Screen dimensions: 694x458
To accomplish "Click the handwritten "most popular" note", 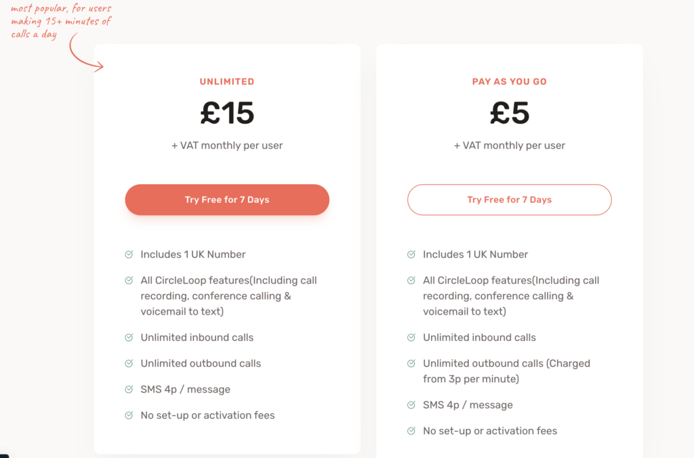I will point(61,21).
